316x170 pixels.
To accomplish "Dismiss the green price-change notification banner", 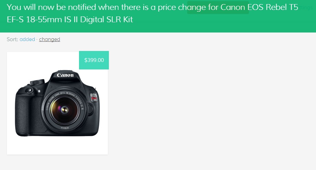I will point(158,16).
